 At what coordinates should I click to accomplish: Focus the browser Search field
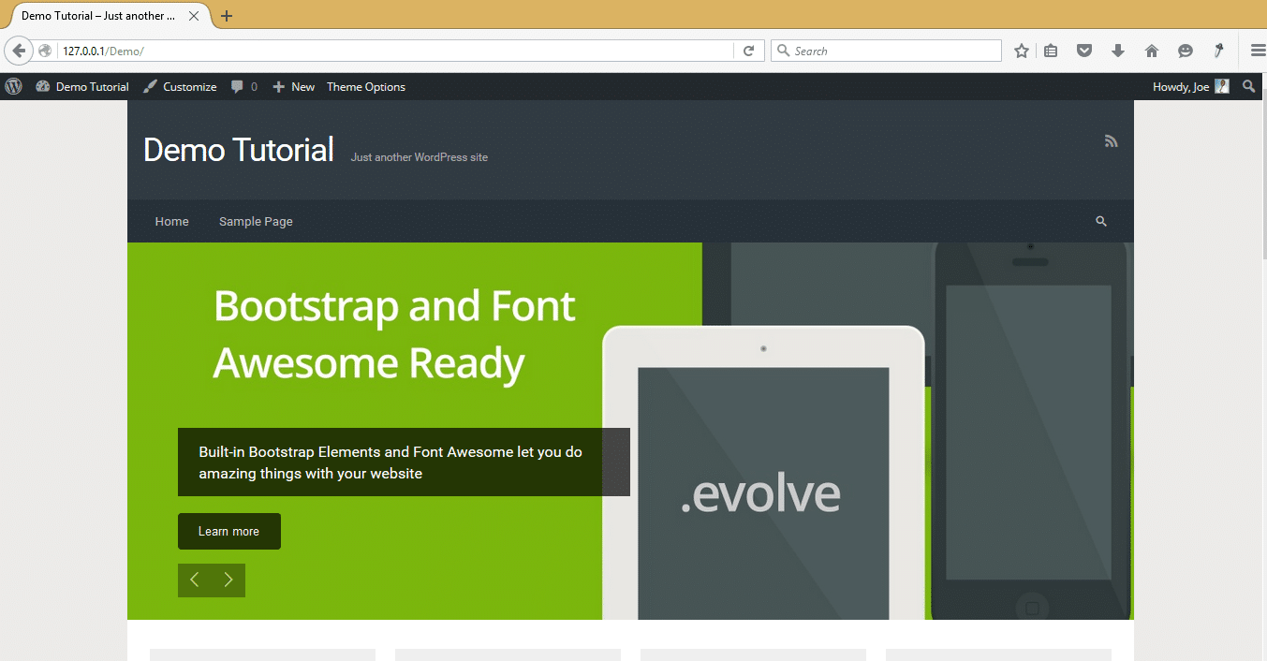[x=886, y=51]
